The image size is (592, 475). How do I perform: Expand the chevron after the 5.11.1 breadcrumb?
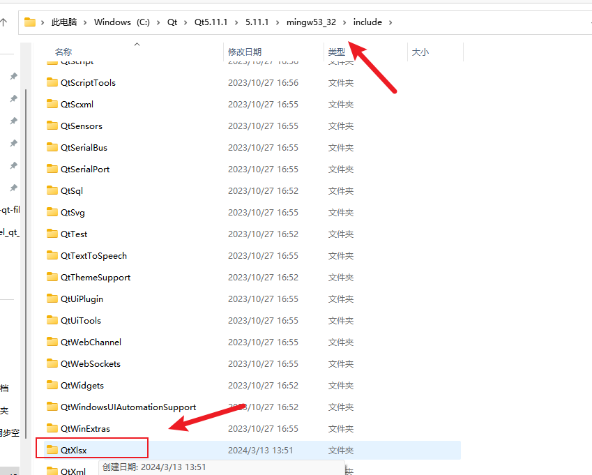(278, 22)
